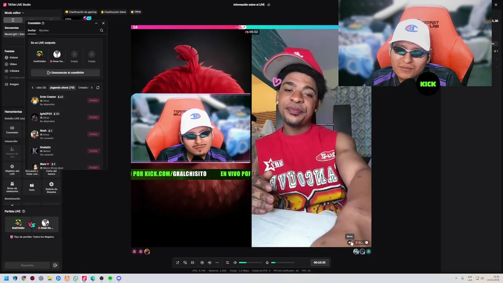Select the NeonLight scene
The height and width of the screenshot is (283, 503).
coord(15,34)
